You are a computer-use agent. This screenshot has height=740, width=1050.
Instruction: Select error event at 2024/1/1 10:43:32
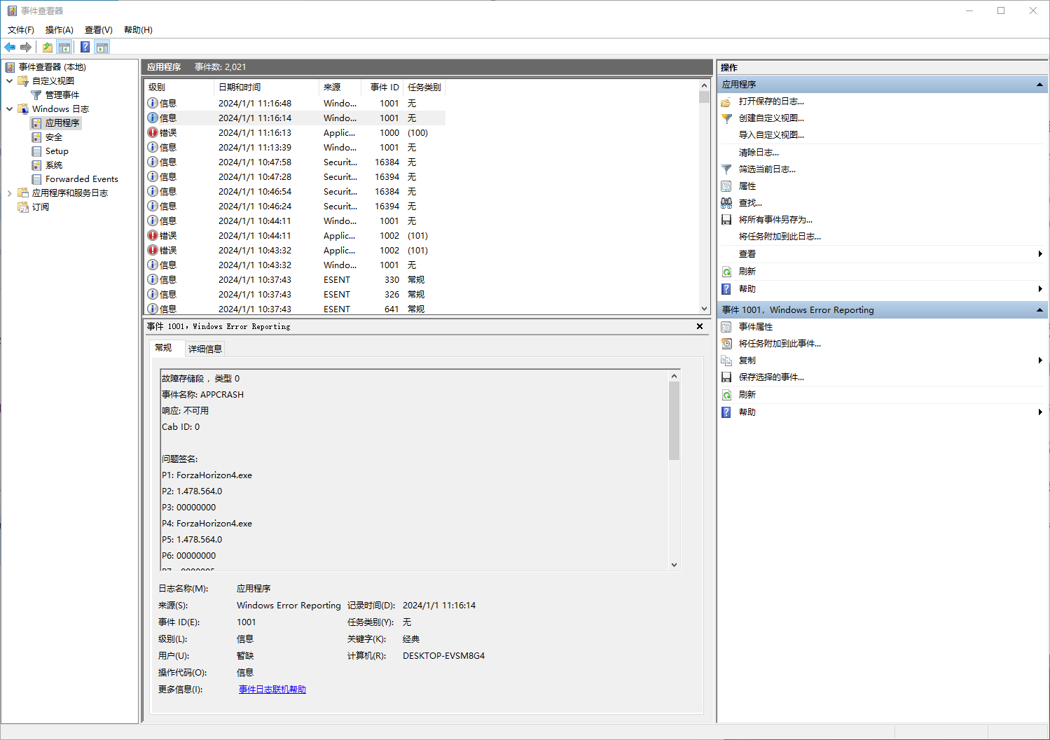(295, 251)
